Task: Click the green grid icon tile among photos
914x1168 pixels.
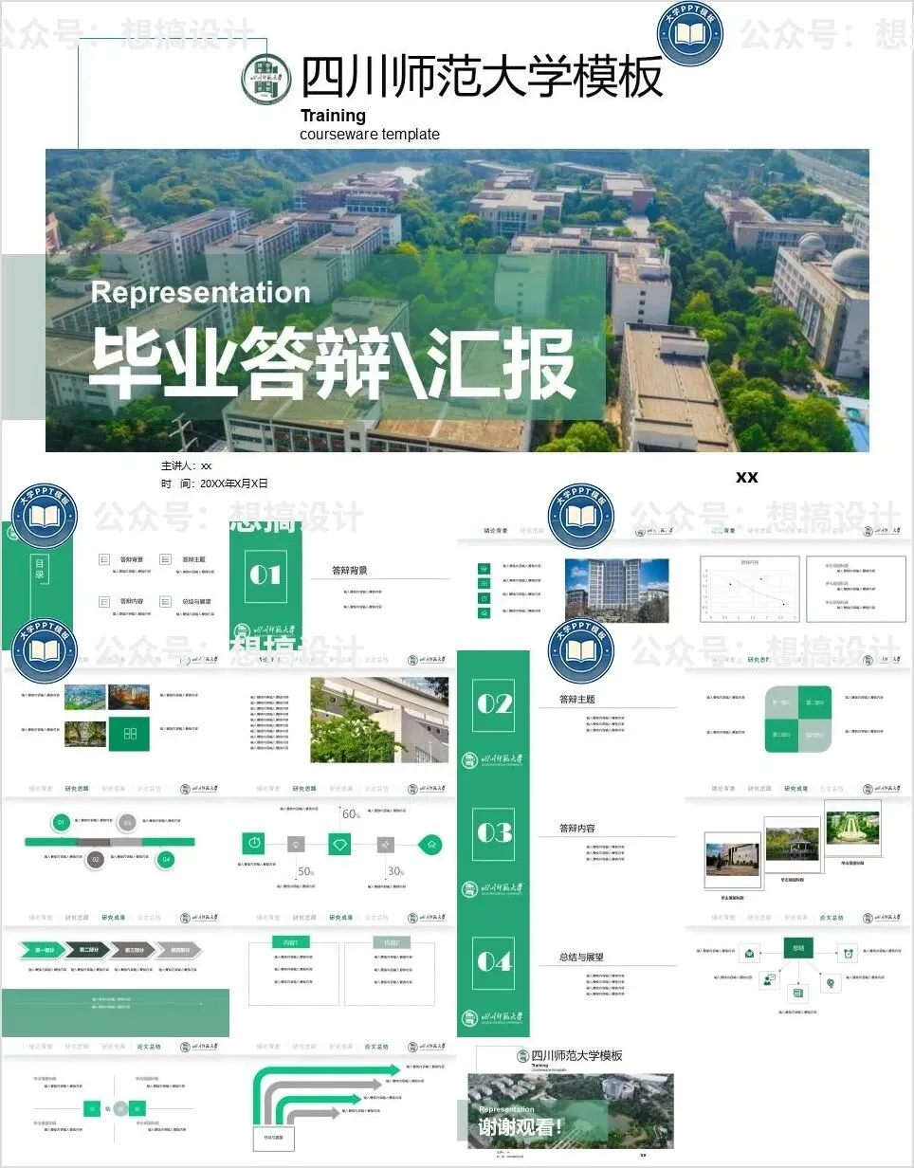Action: tap(129, 734)
